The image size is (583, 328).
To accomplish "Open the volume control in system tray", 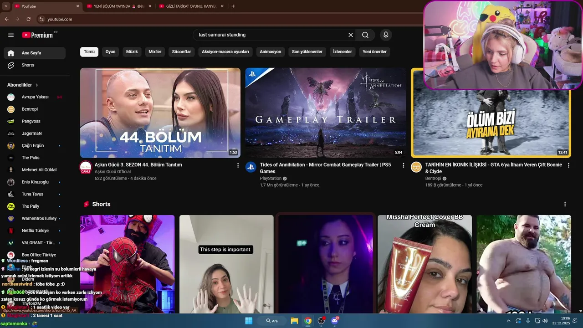I will 545,321.
